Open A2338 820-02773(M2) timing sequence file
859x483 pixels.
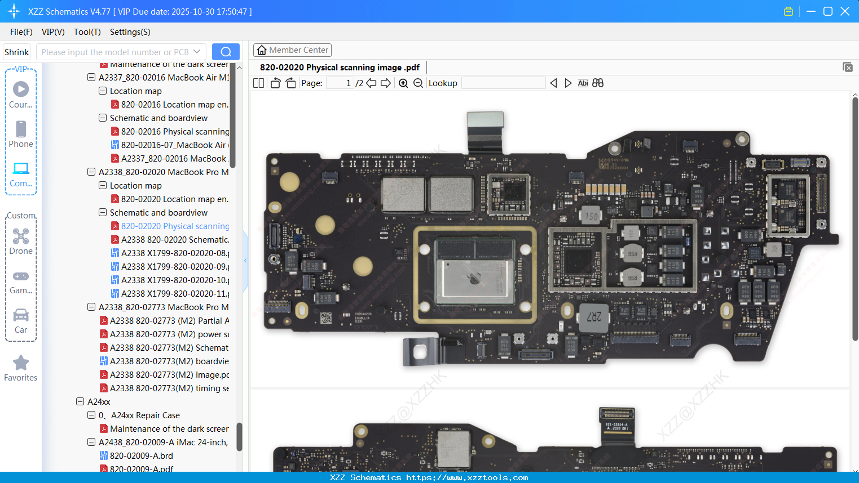164,388
